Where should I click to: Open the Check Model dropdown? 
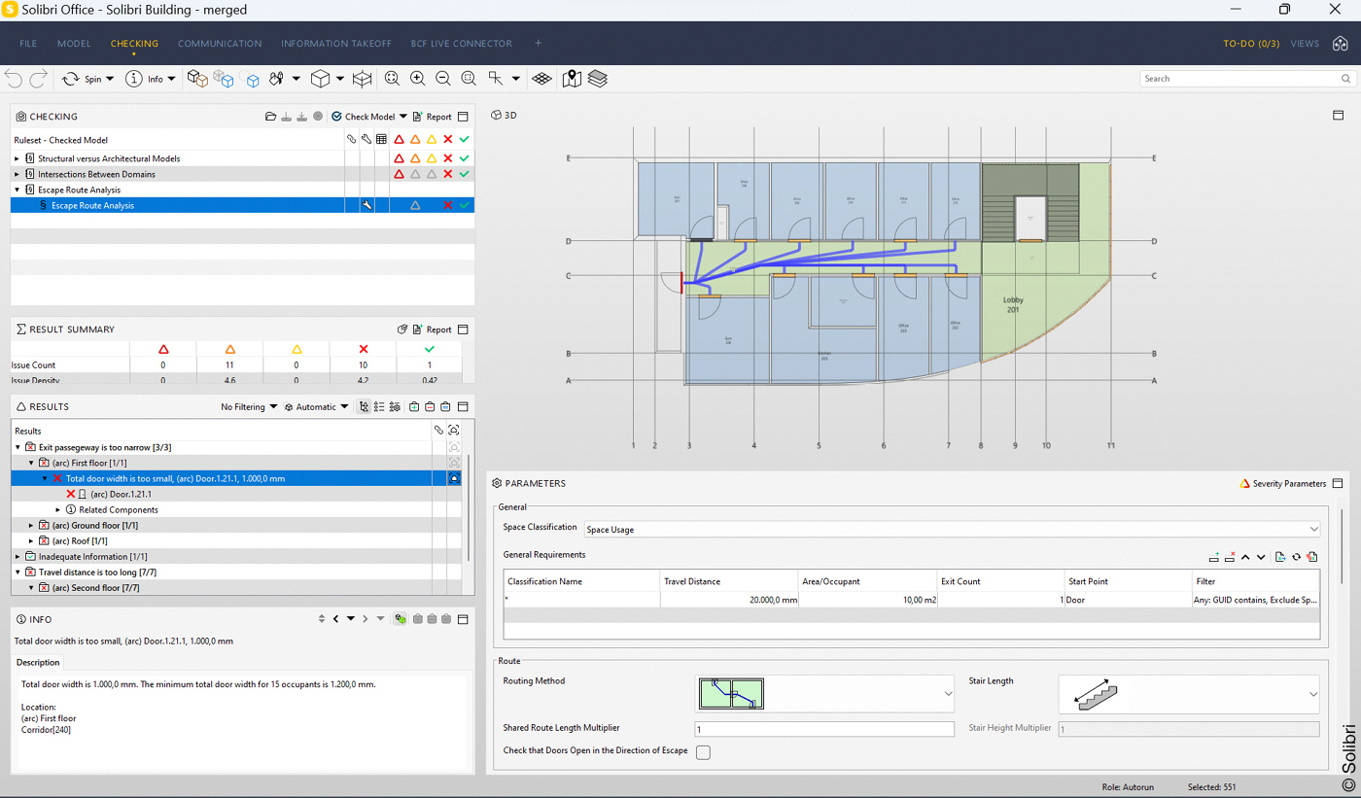coord(402,116)
